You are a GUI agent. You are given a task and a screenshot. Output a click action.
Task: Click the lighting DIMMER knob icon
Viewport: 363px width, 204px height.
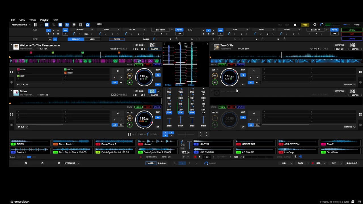tap(206, 163)
